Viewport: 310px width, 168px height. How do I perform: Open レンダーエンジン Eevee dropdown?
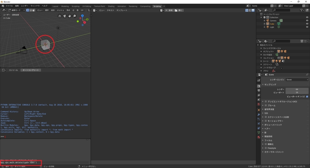coord(297,80)
